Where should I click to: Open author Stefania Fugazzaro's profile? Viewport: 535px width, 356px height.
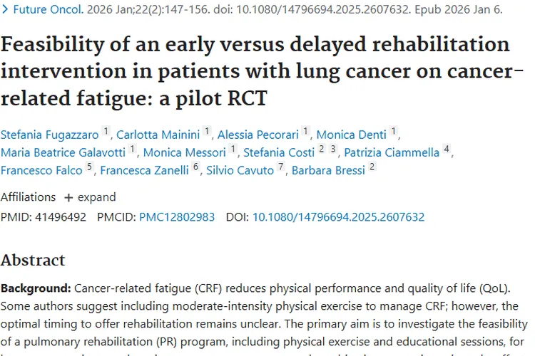click(49, 134)
